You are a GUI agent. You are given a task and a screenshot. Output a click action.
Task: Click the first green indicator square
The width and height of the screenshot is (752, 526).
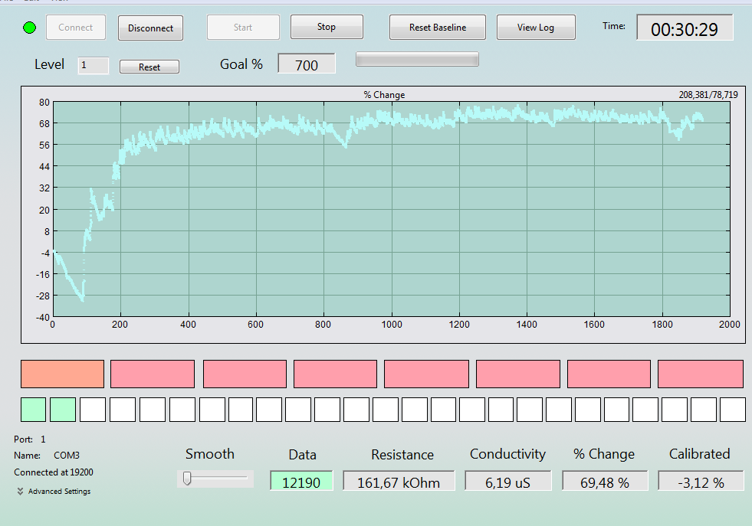click(33, 410)
